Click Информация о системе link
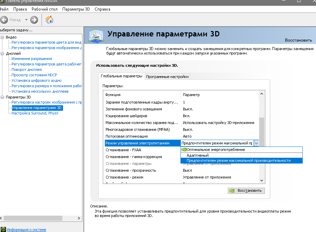 pos(27,230)
